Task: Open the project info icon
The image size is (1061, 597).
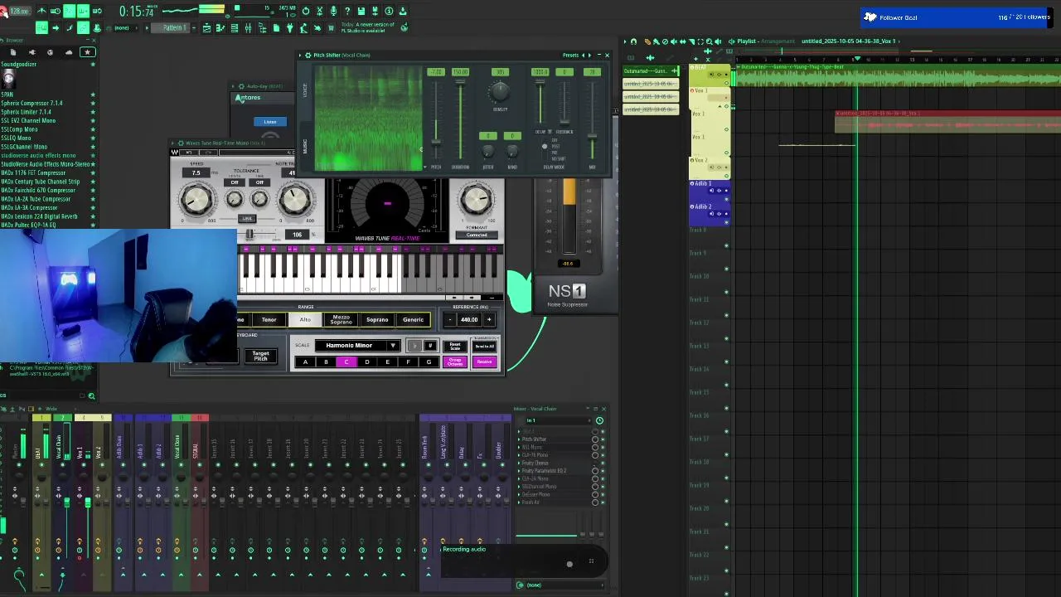Action: pos(389,11)
